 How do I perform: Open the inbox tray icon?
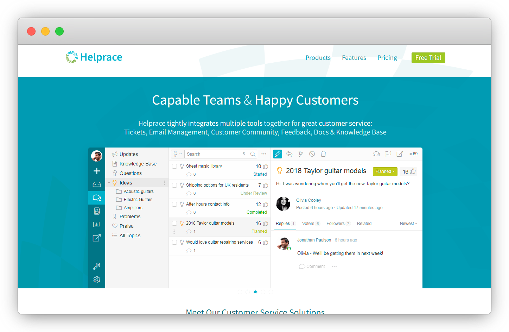pyautogui.click(x=97, y=184)
